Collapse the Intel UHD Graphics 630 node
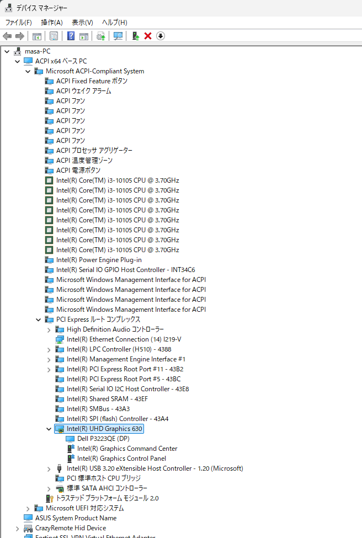362x538 pixels. pyautogui.click(x=49, y=429)
